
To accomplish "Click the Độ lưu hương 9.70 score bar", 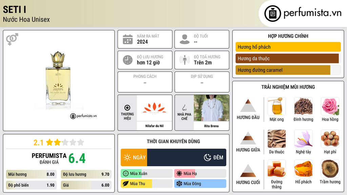I will 86,174.
